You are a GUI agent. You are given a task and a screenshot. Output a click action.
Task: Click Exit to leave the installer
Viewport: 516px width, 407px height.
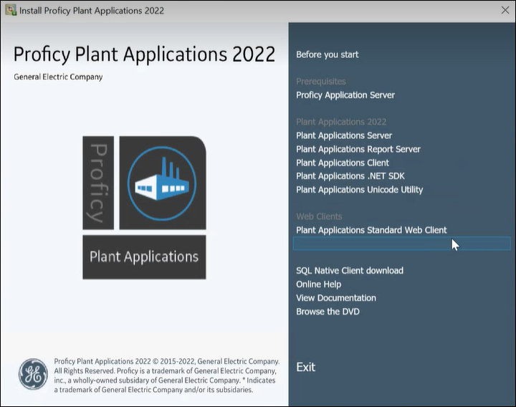point(305,367)
